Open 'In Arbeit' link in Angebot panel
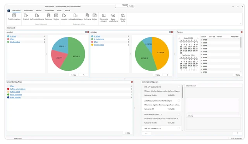This screenshot has width=248, height=144. click(x=13, y=36)
